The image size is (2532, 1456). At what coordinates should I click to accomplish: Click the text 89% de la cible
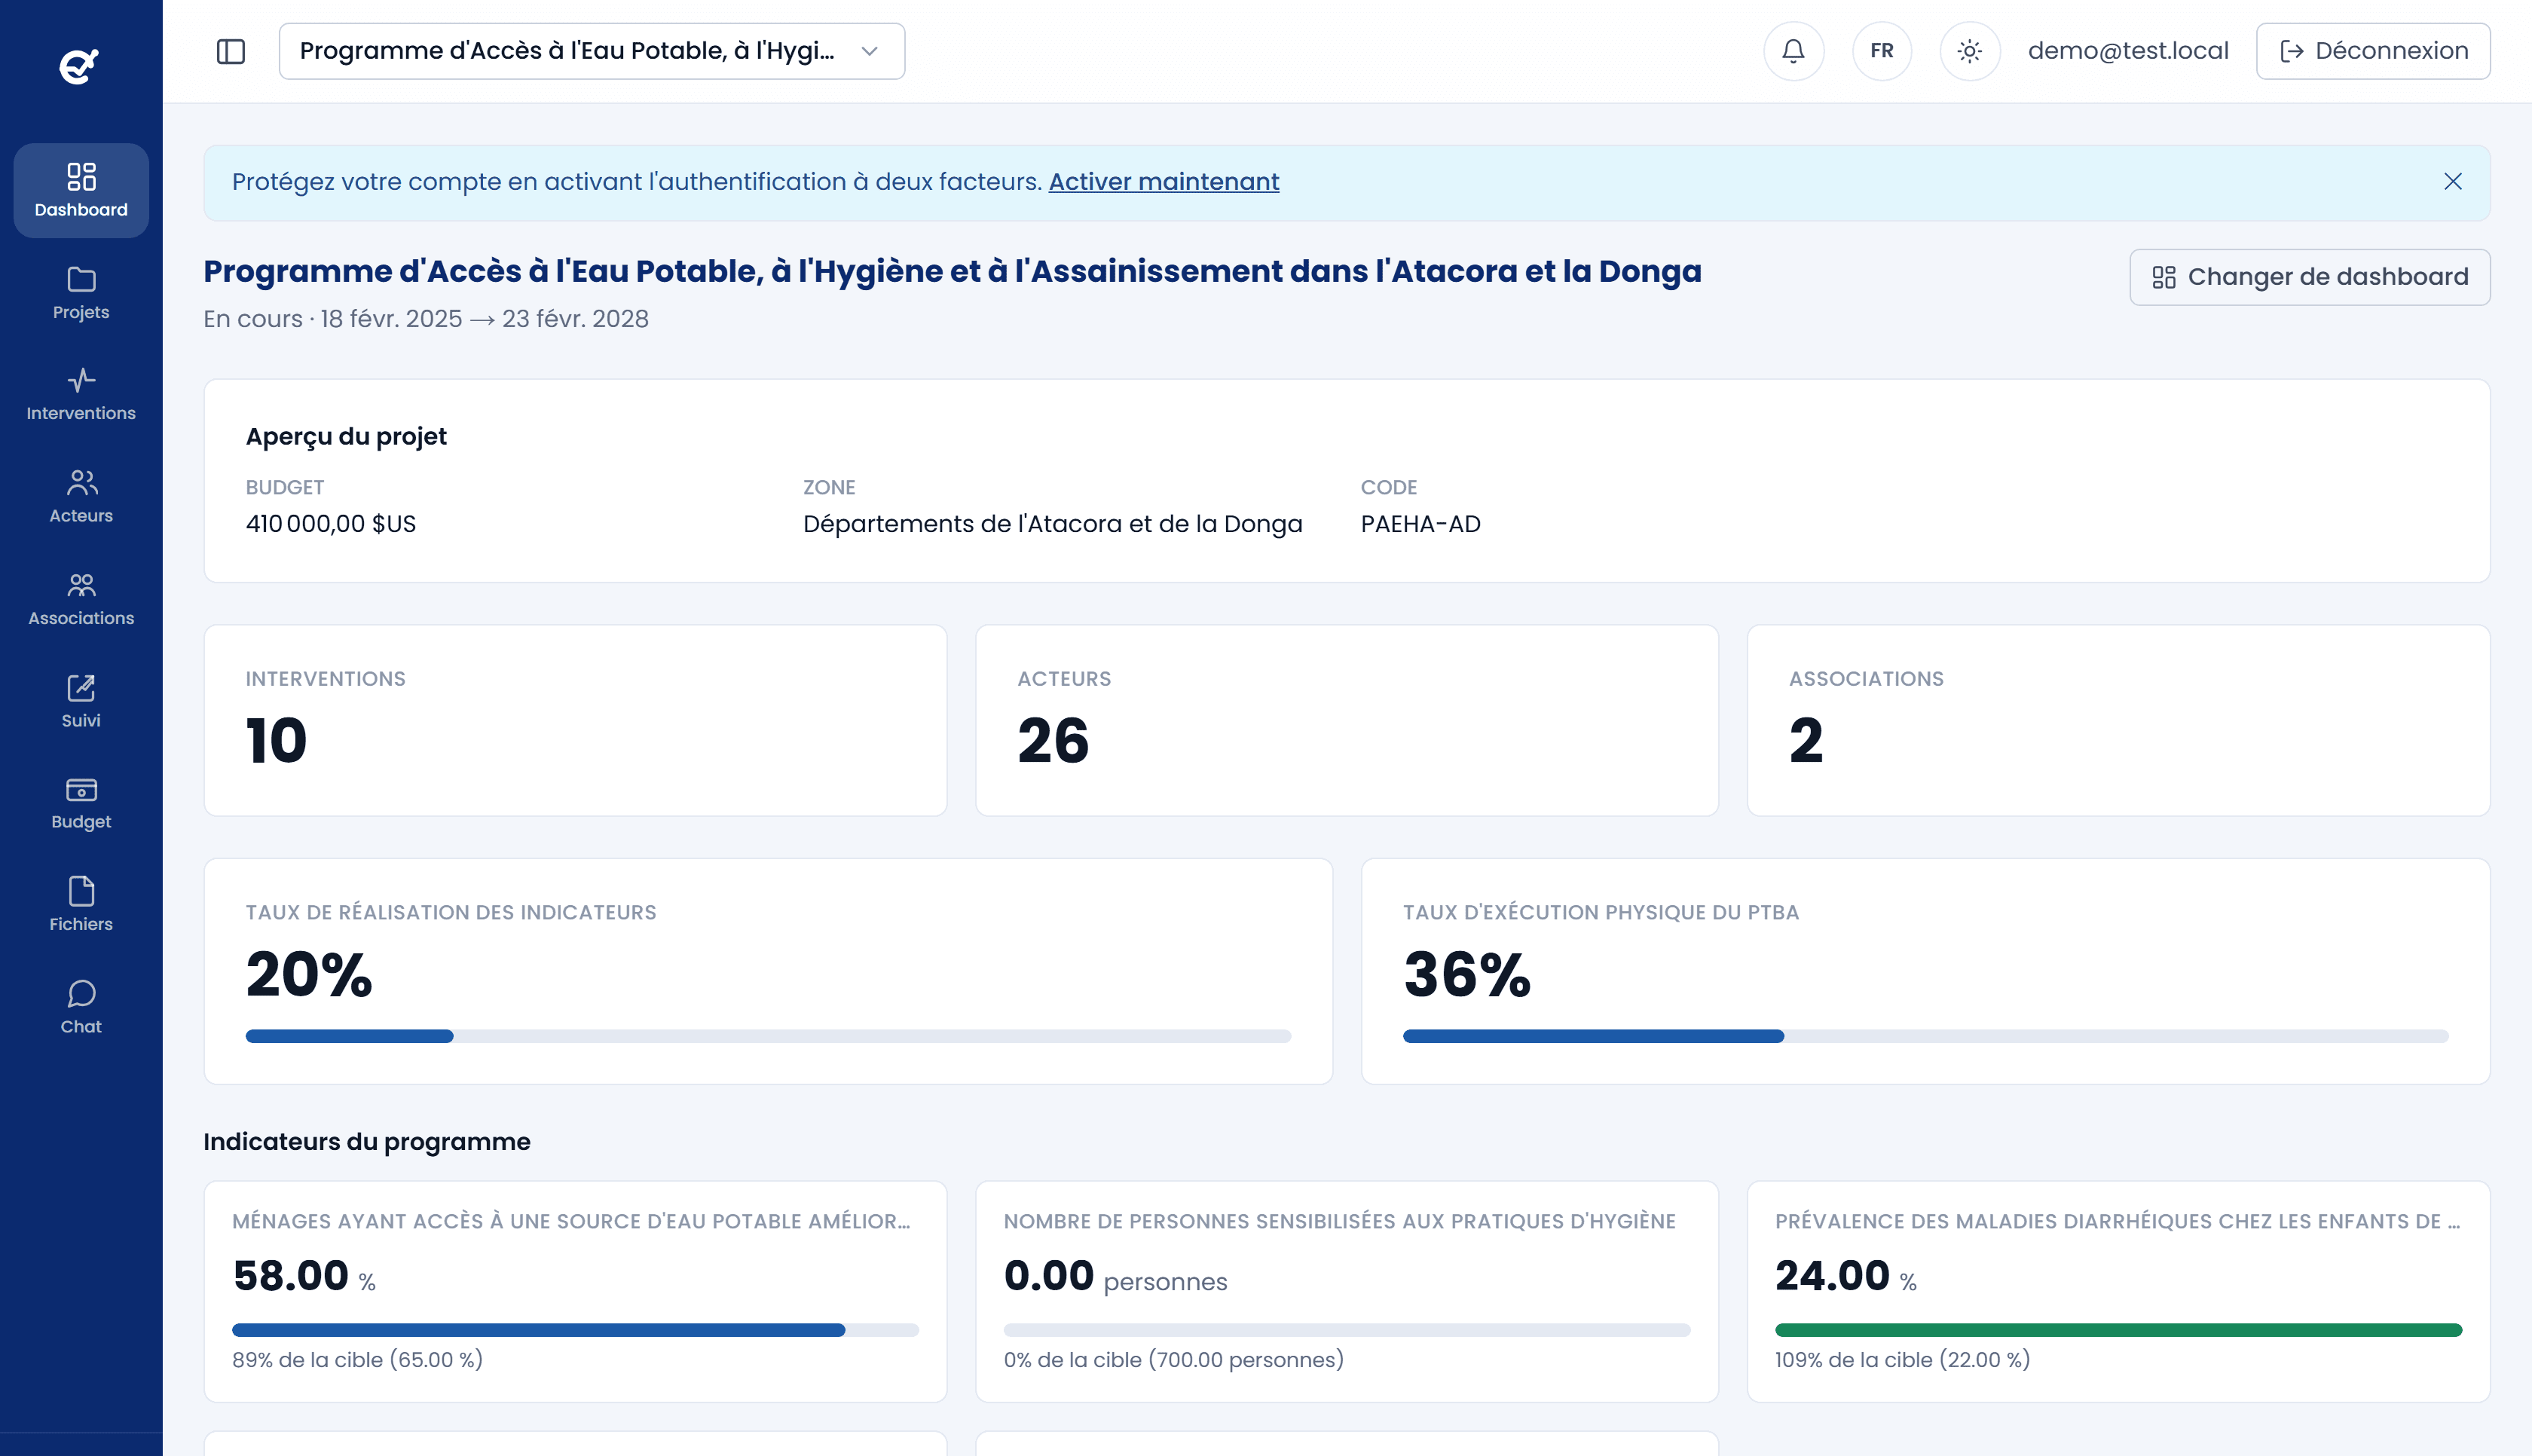pyautogui.click(x=358, y=1360)
